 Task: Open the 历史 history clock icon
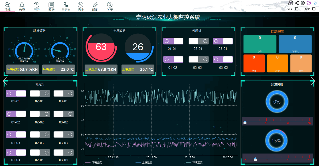(37, 5)
